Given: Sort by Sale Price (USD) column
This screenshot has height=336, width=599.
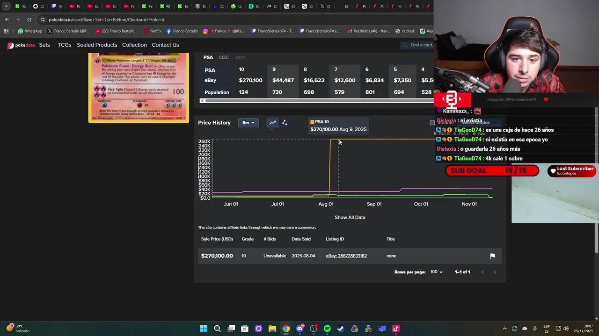Looking at the screenshot, I should click(x=217, y=239).
